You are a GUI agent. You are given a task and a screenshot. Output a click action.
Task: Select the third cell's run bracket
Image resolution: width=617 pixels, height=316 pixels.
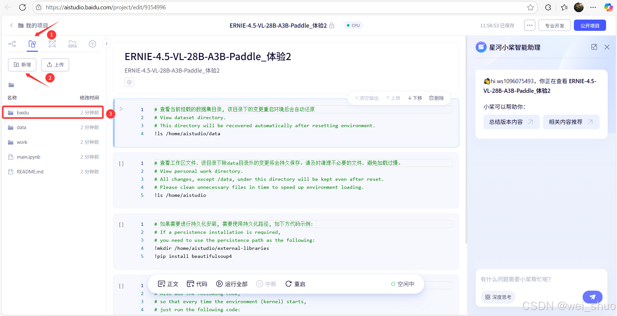(x=121, y=224)
